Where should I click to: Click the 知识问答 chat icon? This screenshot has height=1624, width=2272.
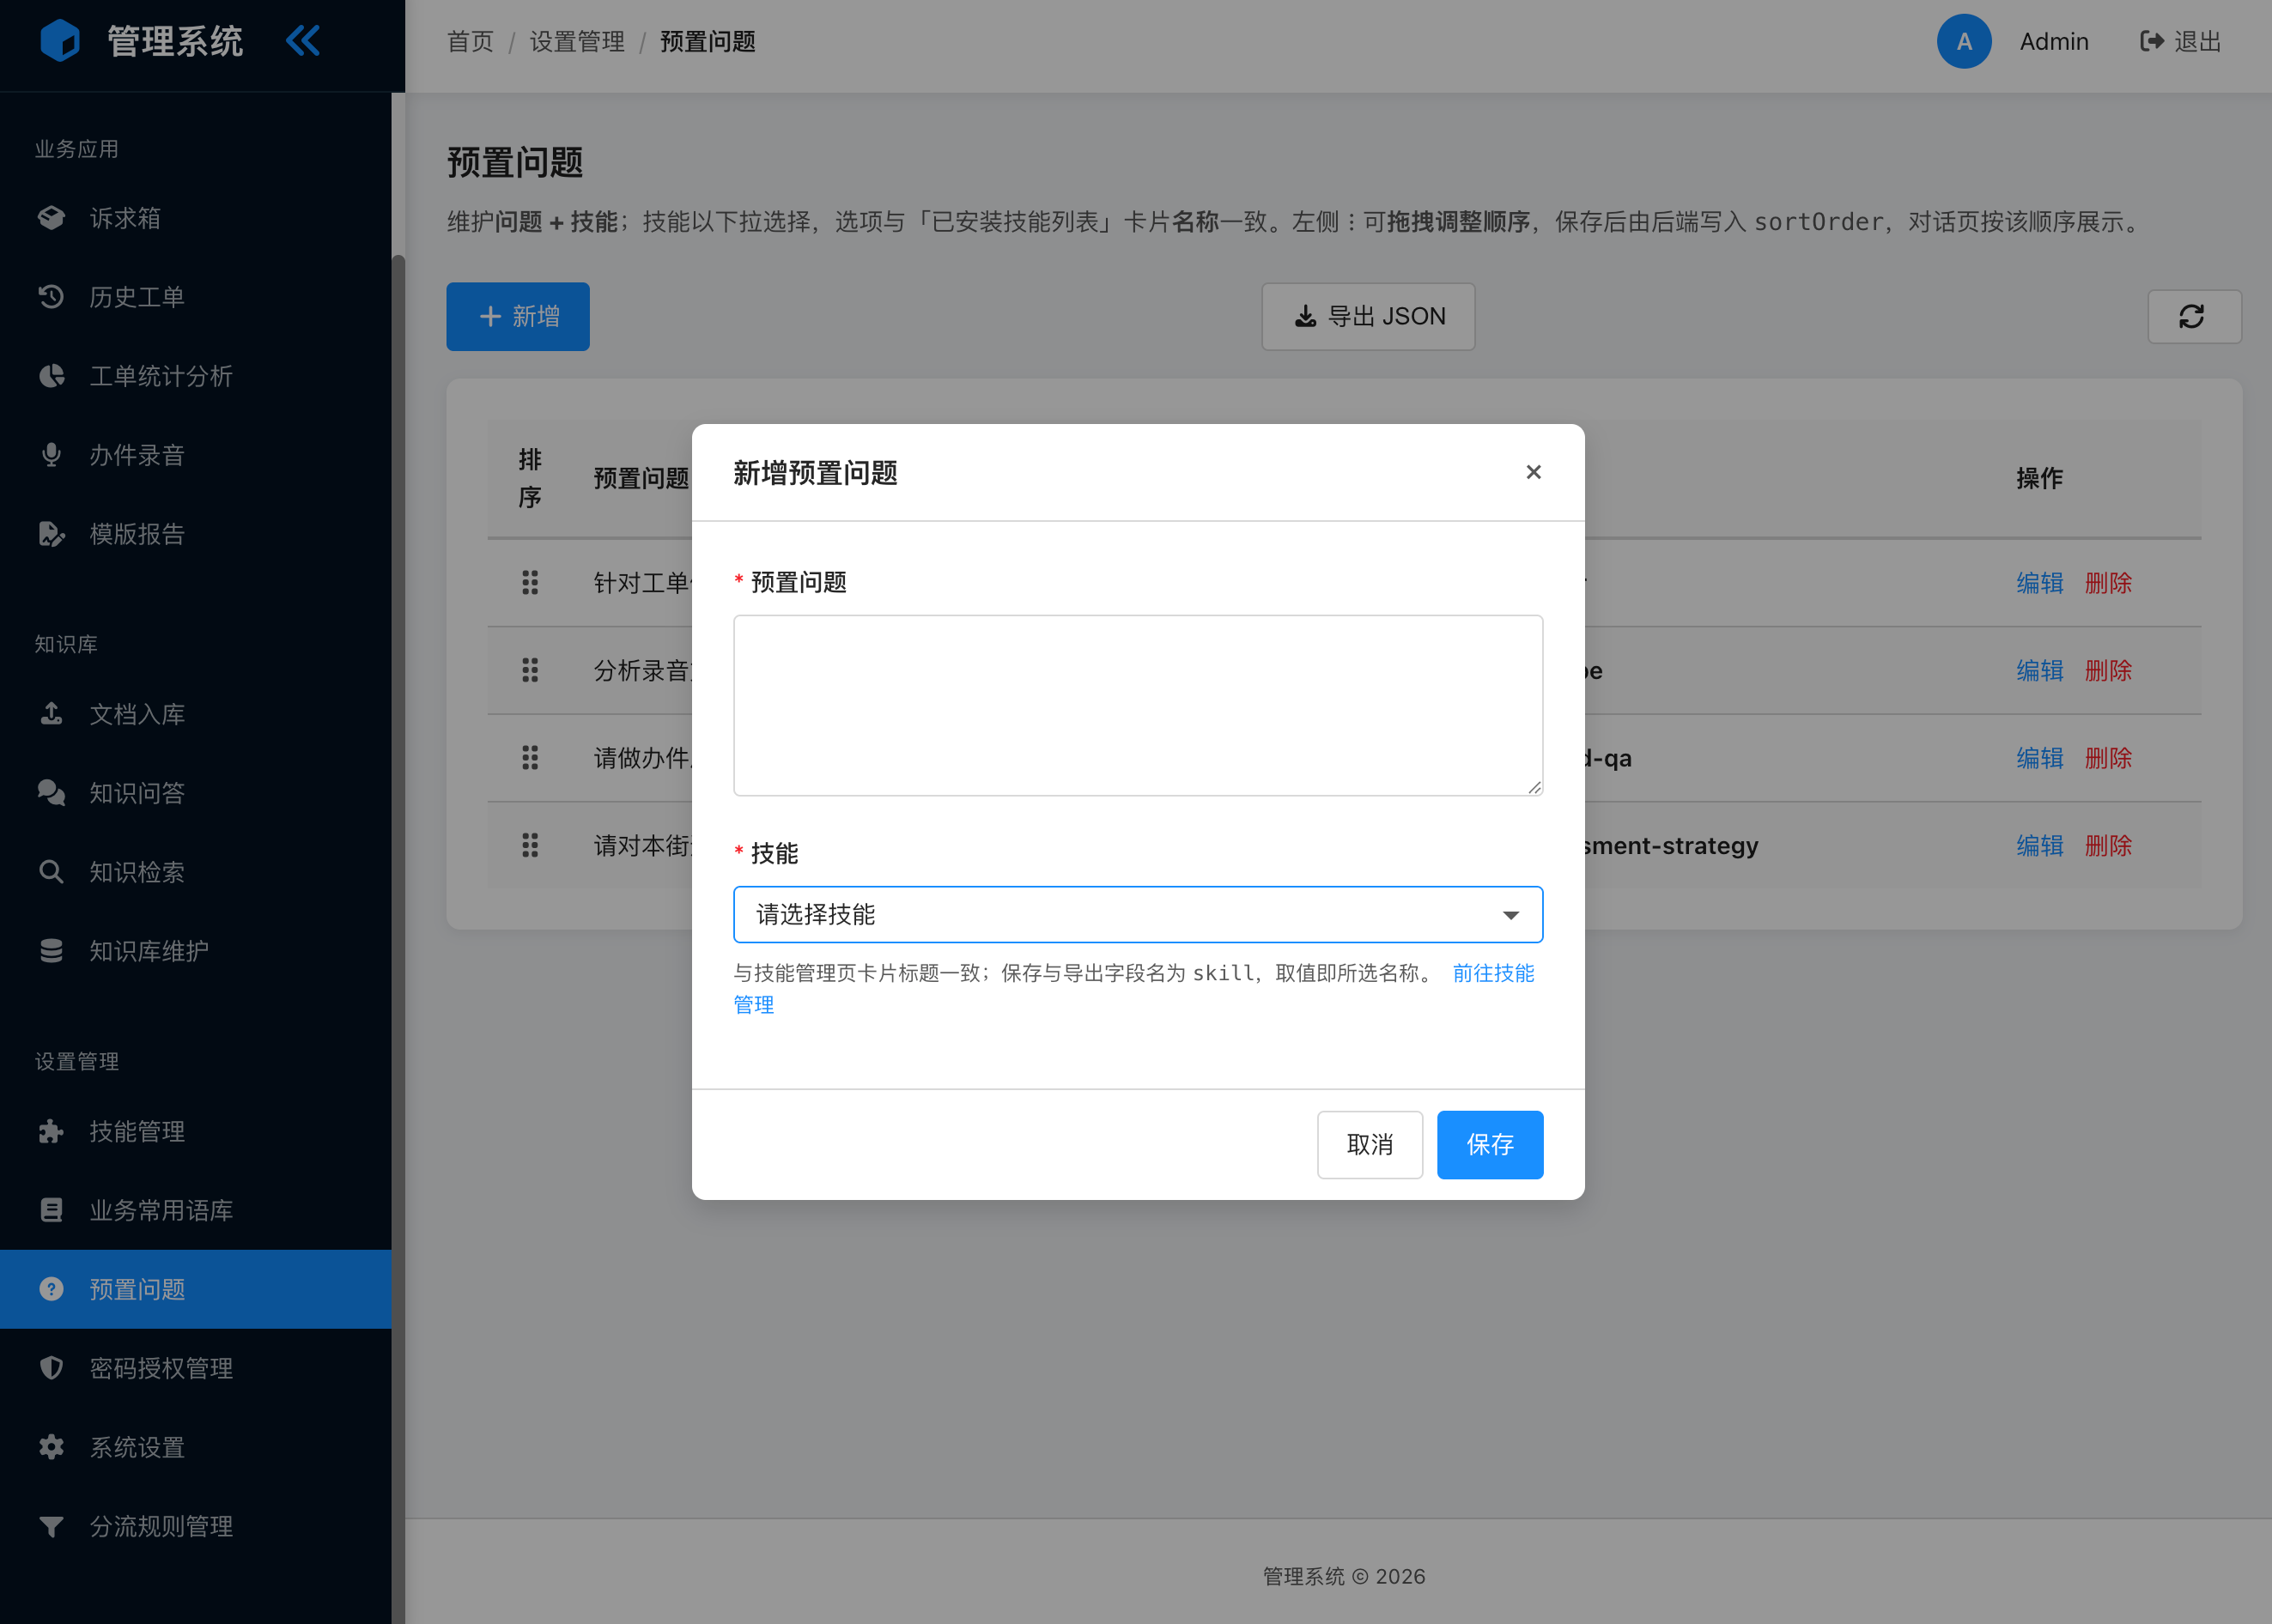click(x=51, y=793)
